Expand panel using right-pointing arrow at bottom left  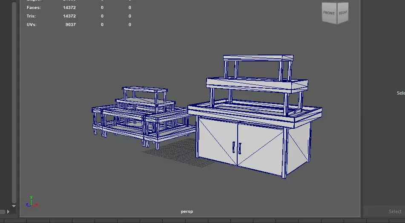(8, 211)
